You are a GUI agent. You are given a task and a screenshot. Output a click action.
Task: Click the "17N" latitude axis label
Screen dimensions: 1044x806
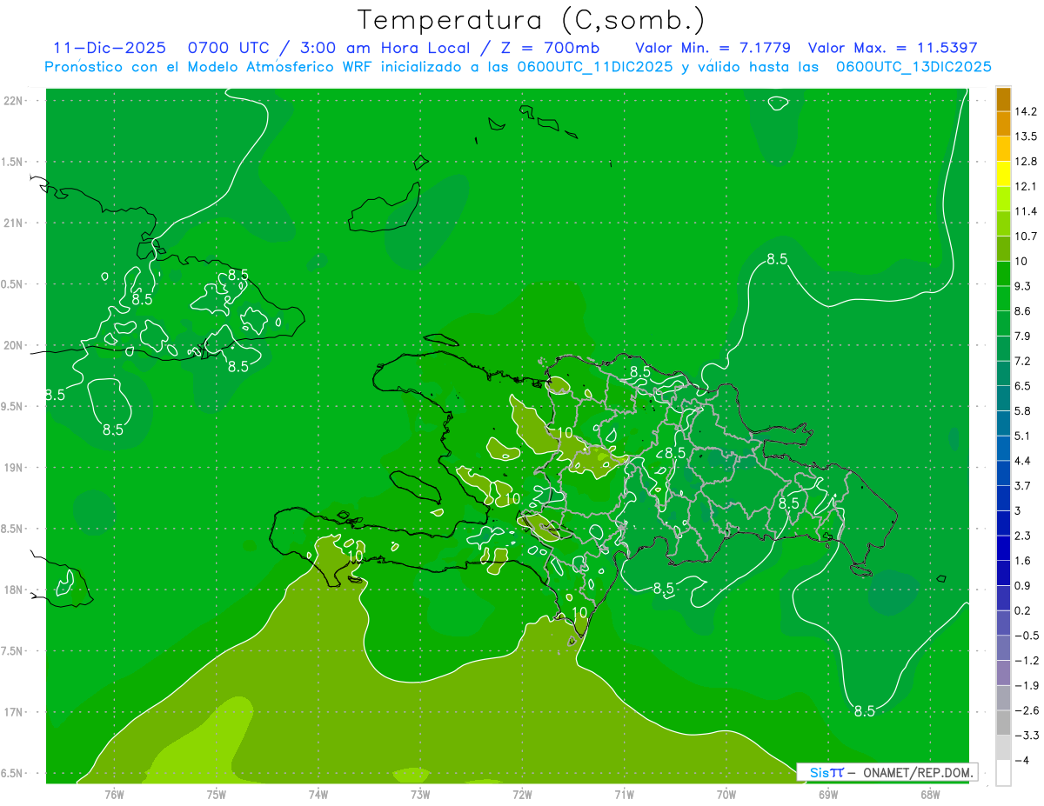(x=14, y=712)
